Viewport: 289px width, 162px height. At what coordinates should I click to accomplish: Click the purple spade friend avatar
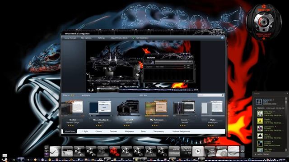(x=260, y=129)
